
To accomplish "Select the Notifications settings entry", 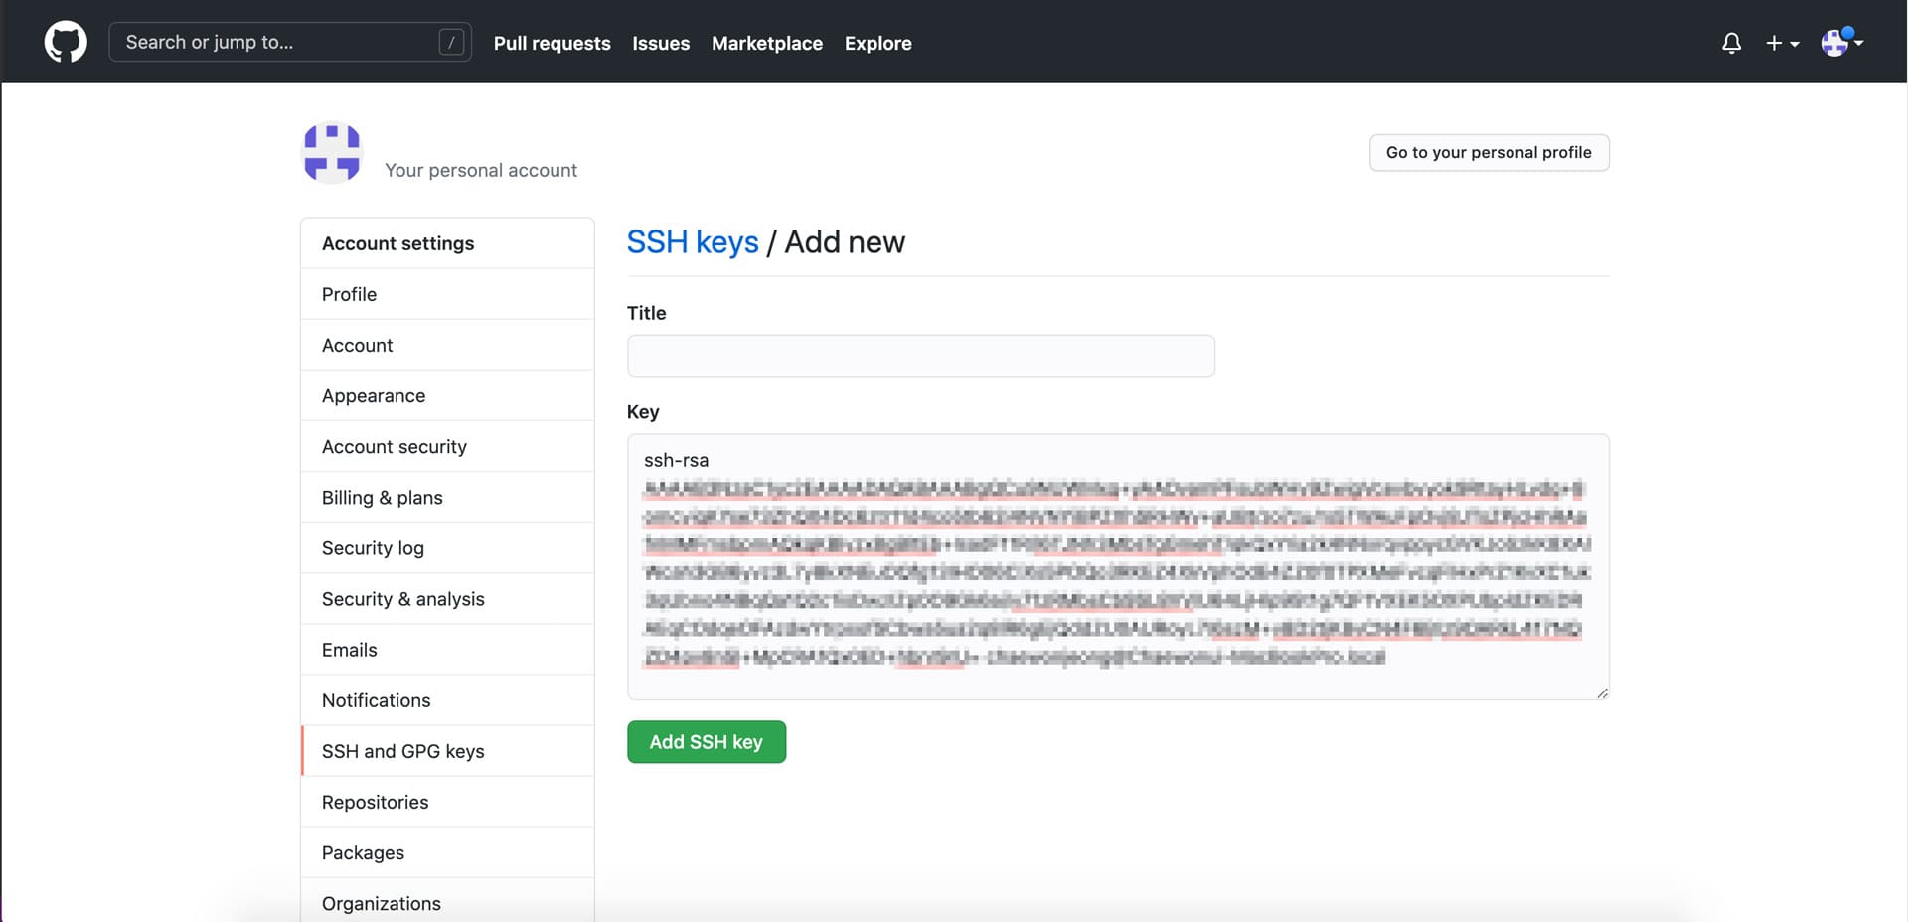I will [x=376, y=699].
